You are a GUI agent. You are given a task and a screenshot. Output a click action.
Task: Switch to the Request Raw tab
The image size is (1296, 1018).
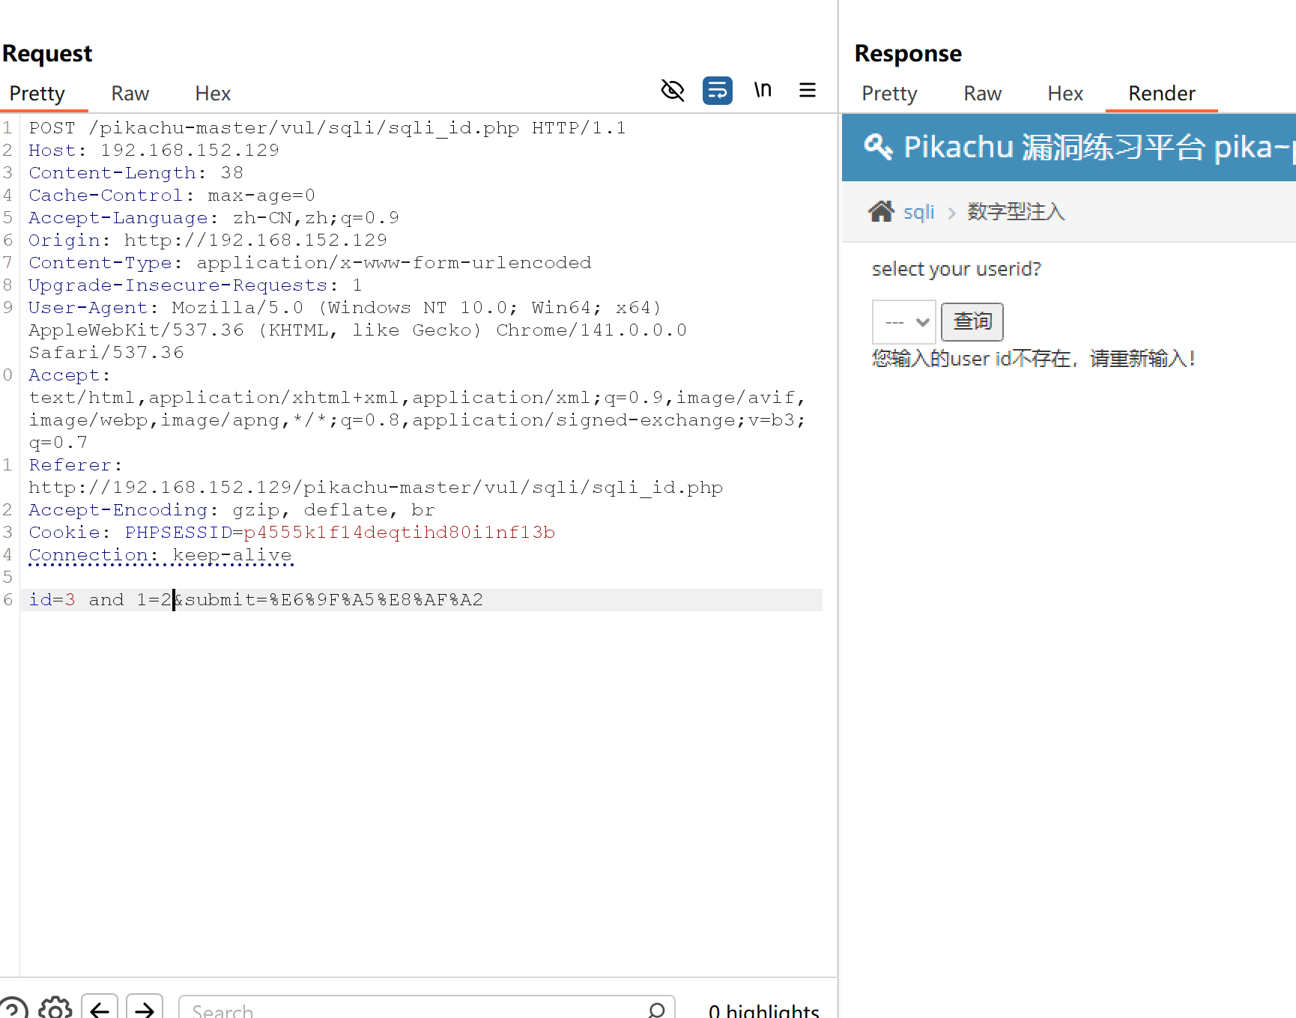130,94
